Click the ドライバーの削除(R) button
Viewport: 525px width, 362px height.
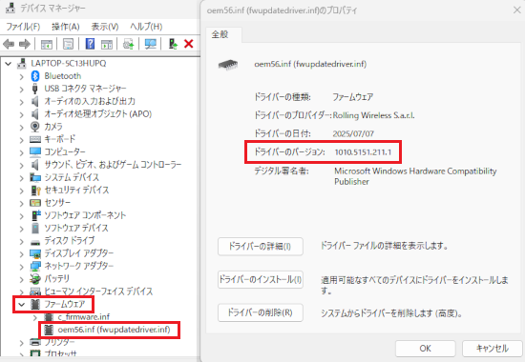click(x=261, y=312)
